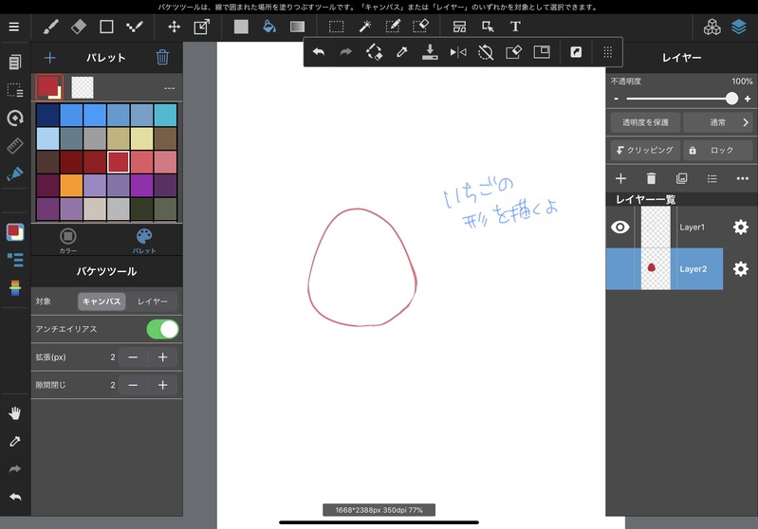Open the 通常 blend mode dropdown
Viewport: 758px width, 529px height.
pyautogui.click(x=717, y=122)
